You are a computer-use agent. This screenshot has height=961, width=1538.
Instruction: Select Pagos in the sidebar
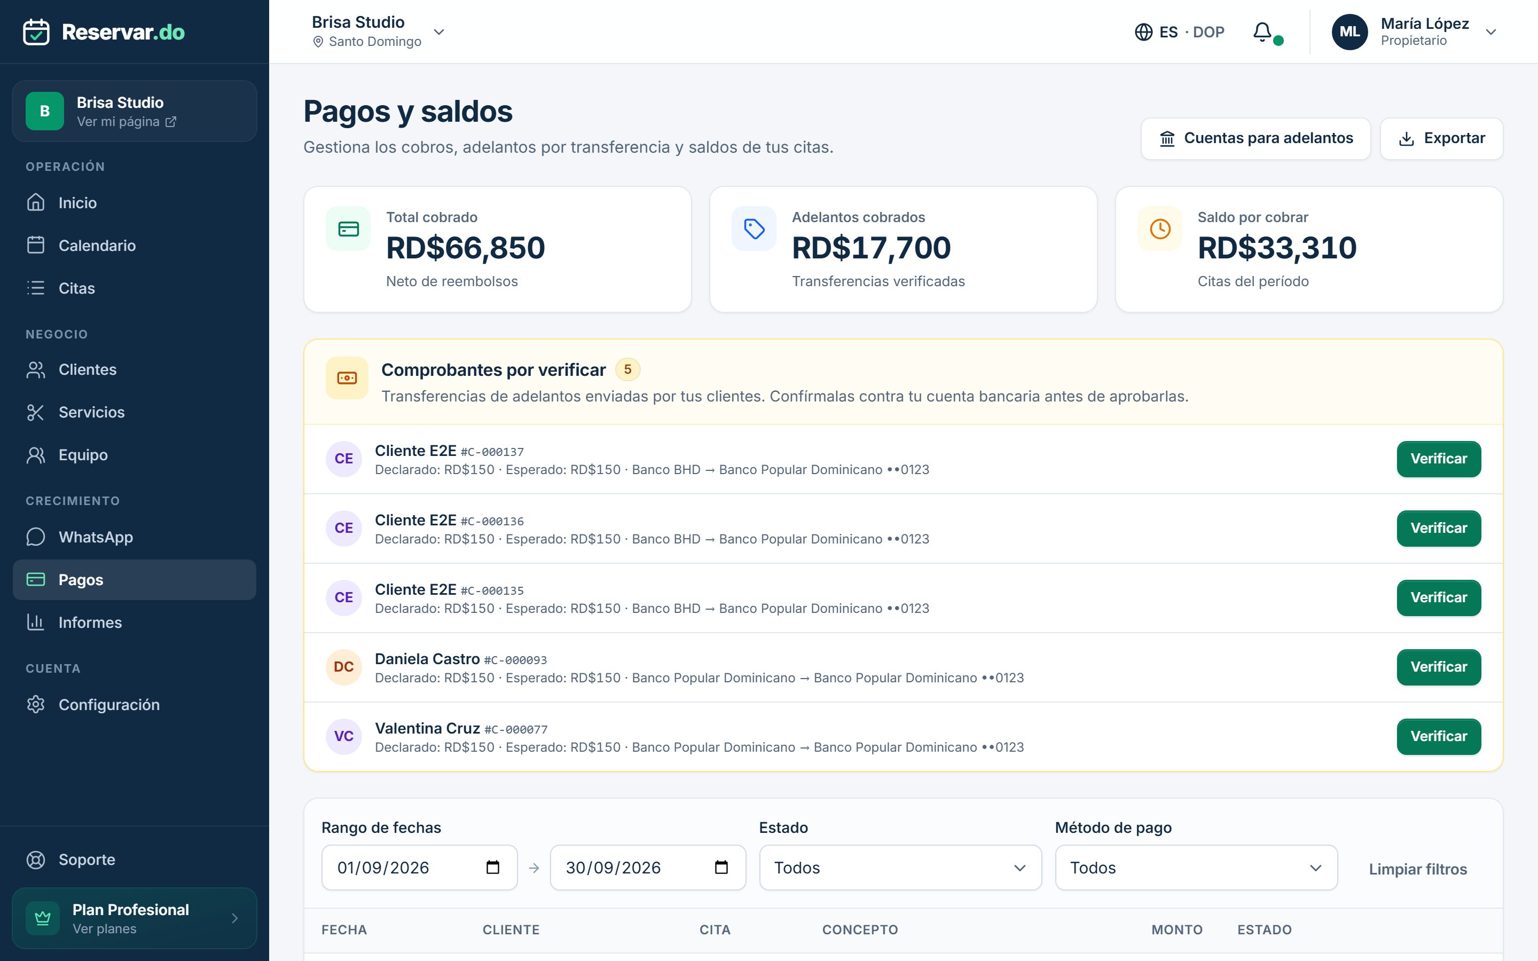pyautogui.click(x=134, y=580)
